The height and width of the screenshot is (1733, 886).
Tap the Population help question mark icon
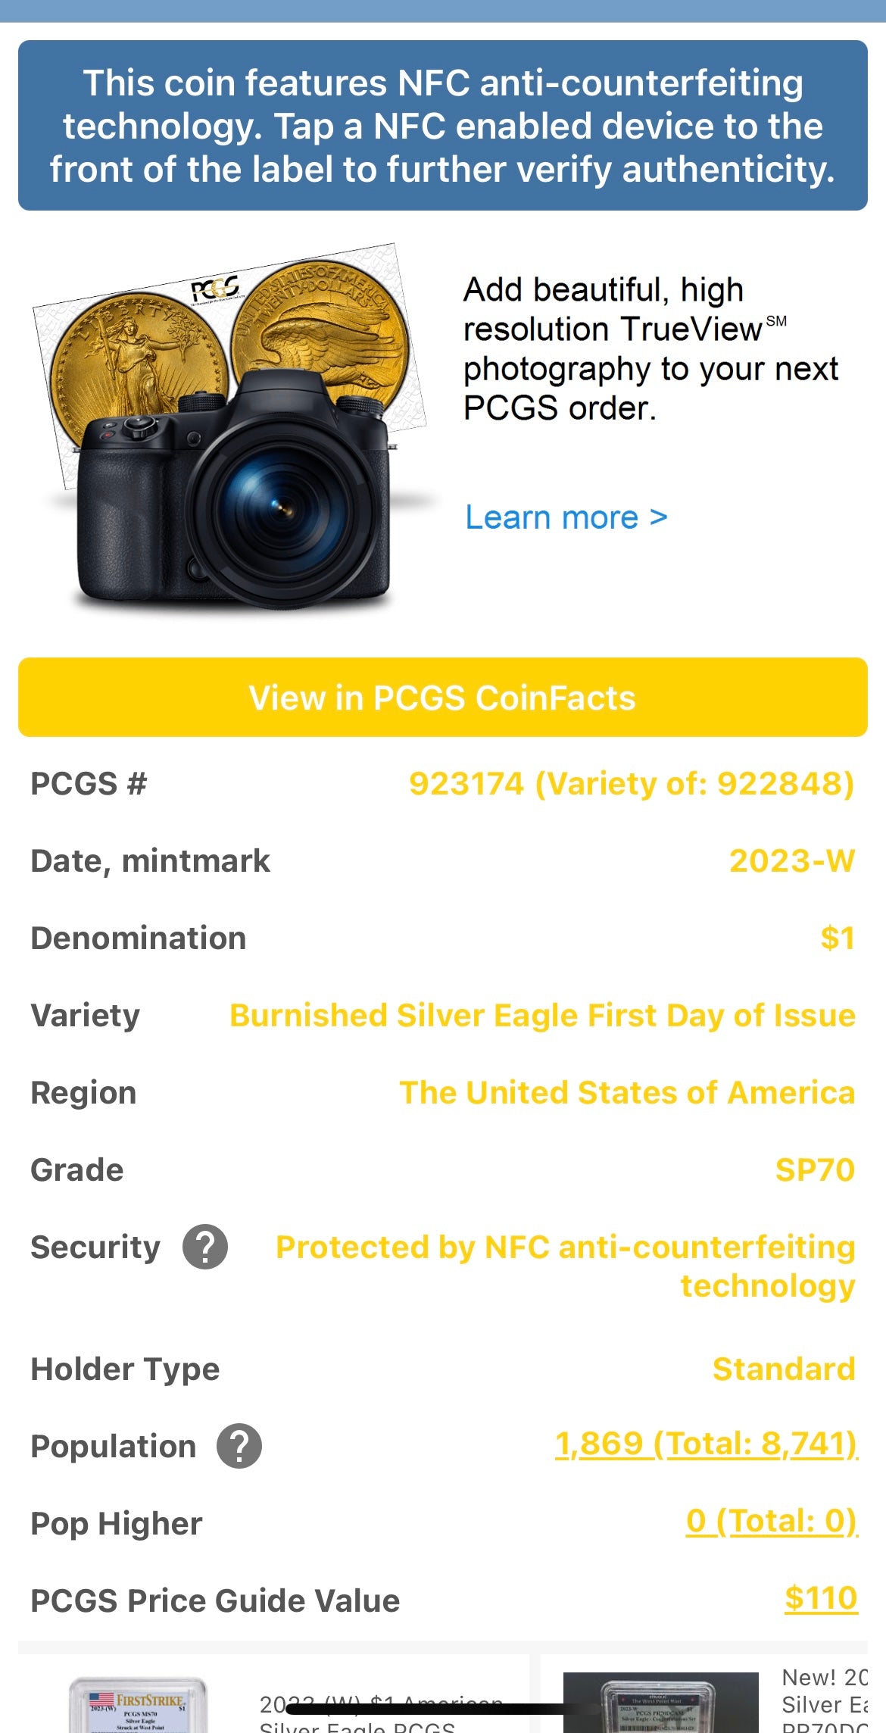pyautogui.click(x=239, y=1446)
